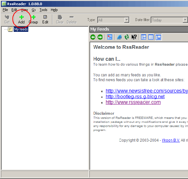Screen dimensions: 188x179
Task: Click the Welcome to RssReader heading
Action: [121, 47]
